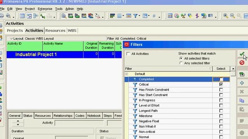Screen dimensions: 248x139
Task: Open the Notebook details tab
Action: pos(94,116)
